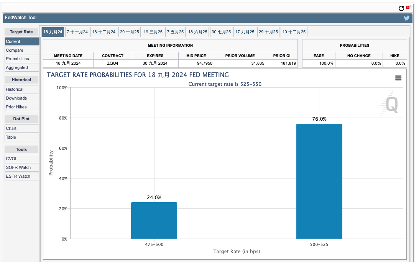Screen dimensions: 419x262
Task: Open the Dot Plot Table item
Action: pos(22,137)
